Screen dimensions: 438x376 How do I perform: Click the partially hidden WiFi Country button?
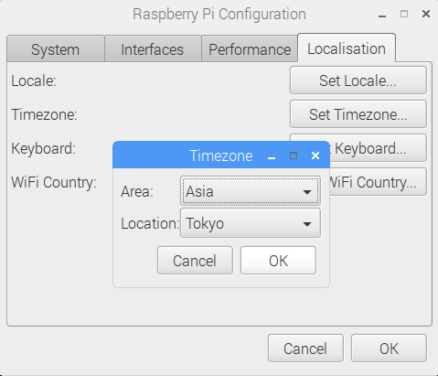pyautogui.click(x=378, y=182)
